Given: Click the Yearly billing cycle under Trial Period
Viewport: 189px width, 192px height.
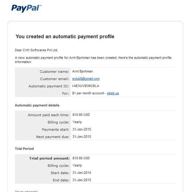Looking at the screenshot, I should [77, 165].
